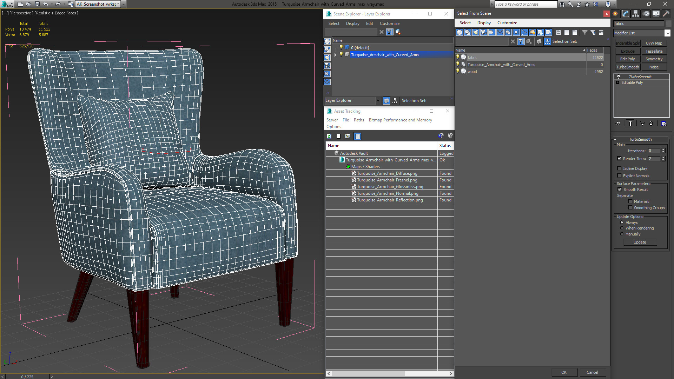Toggle Display Shapes filter in Select From Scene
The height and width of the screenshot is (379, 674).
pyautogui.click(x=468, y=32)
